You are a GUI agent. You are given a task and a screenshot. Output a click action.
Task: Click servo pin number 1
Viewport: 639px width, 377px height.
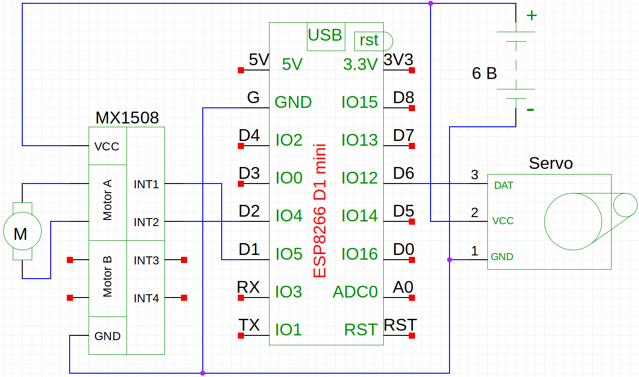coord(475,251)
